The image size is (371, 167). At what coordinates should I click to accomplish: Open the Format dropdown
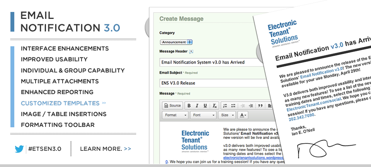pos(175,115)
